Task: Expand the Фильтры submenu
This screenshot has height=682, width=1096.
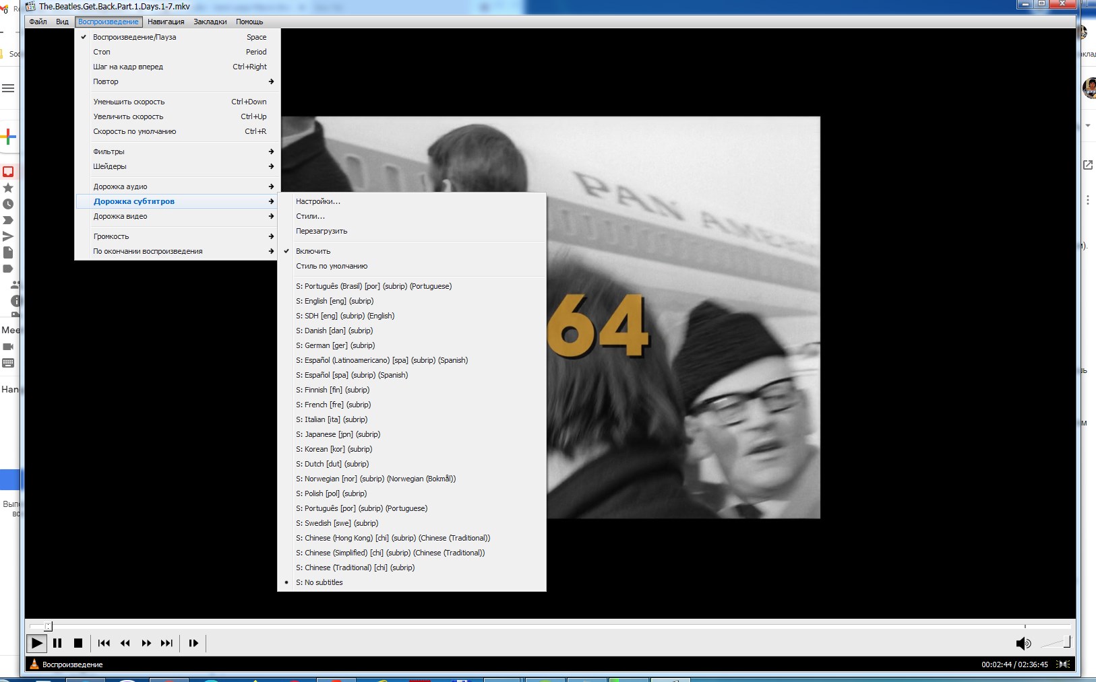Action: tap(177, 151)
